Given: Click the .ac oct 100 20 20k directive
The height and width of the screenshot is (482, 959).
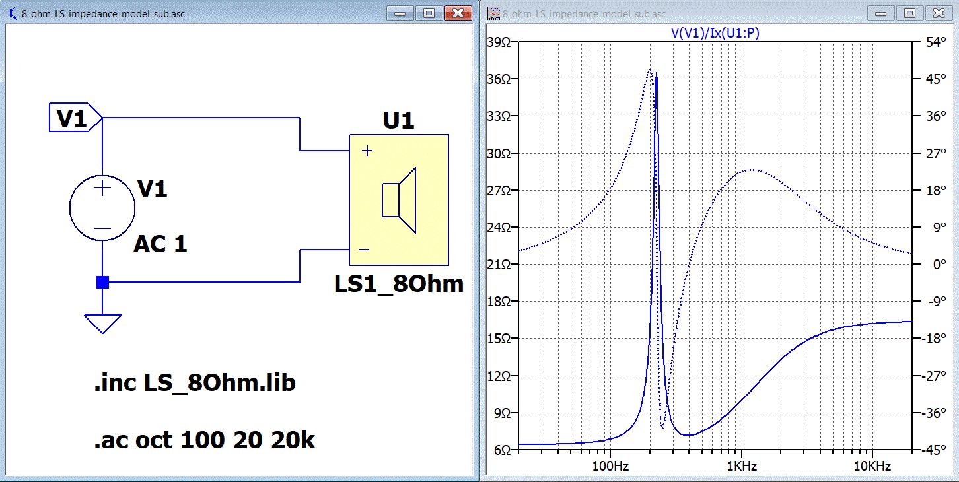Looking at the screenshot, I should pyautogui.click(x=205, y=440).
